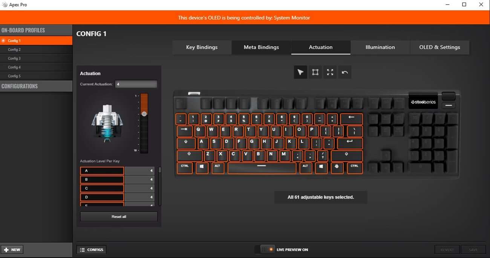Open the Configs list icon
Screen dimensions: 490x258
tap(83, 249)
